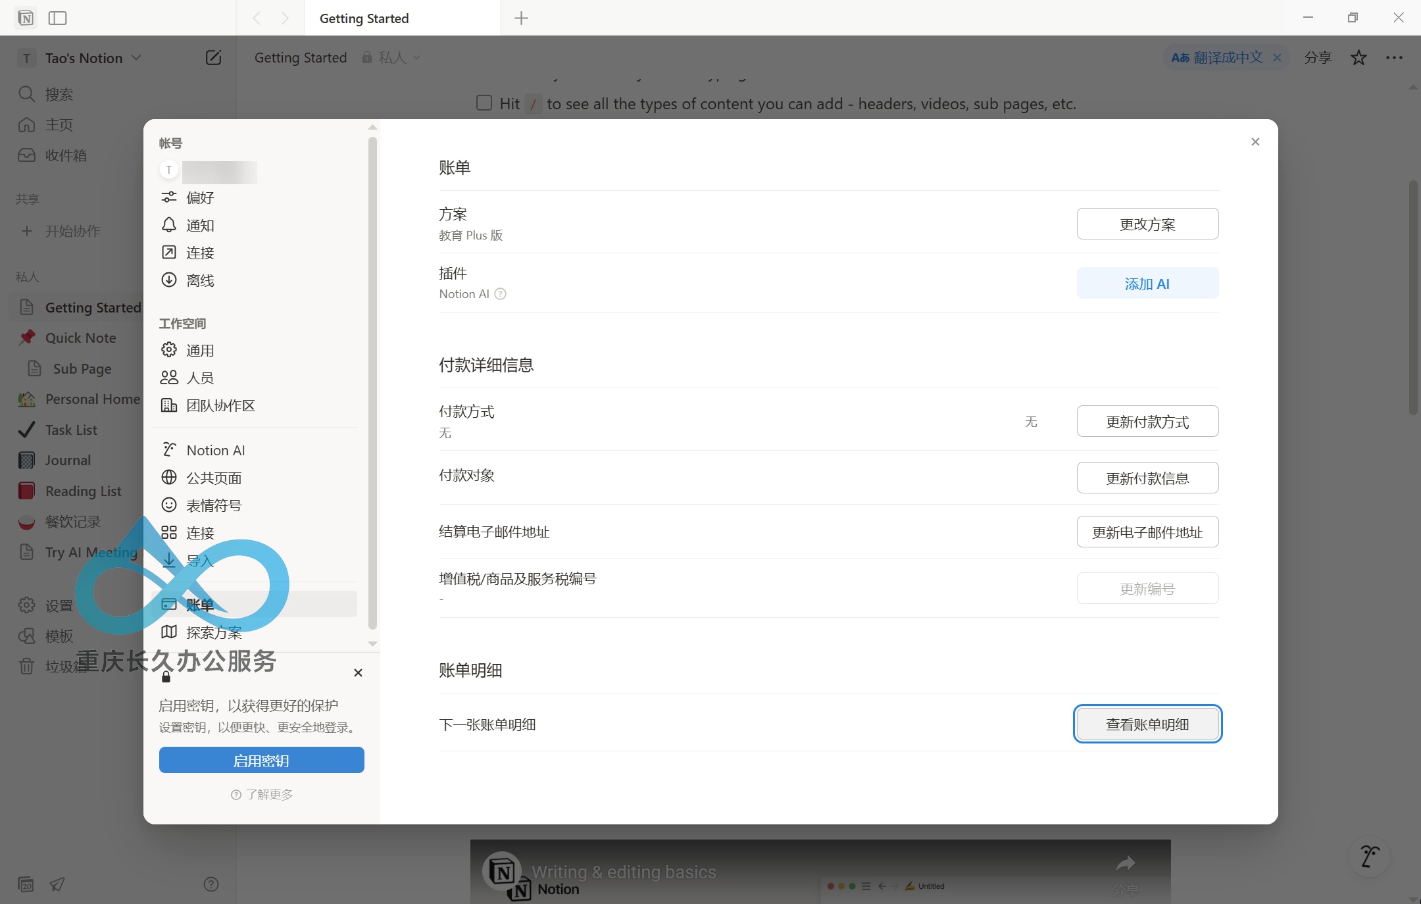This screenshot has width=1421, height=904.
Task: Dismiss the passkey prompt card
Action: (x=358, y=672)
